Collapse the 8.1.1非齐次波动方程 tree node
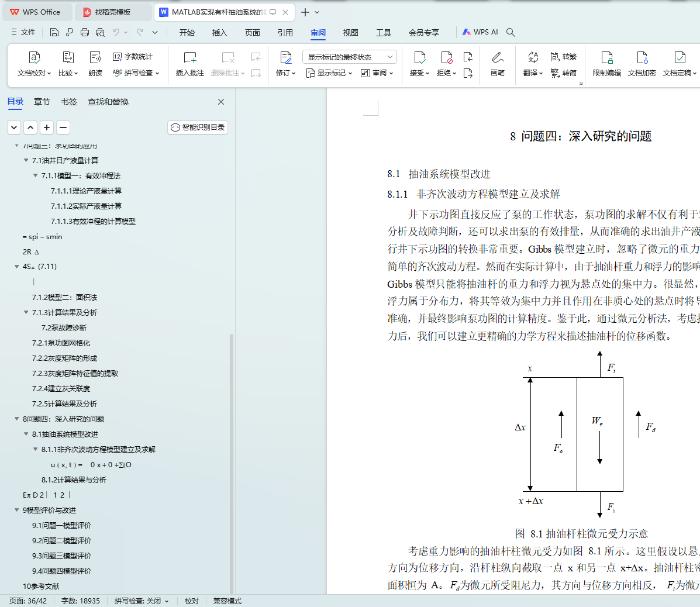The width and height of the screenshot is (700, 607). point(35,449)
